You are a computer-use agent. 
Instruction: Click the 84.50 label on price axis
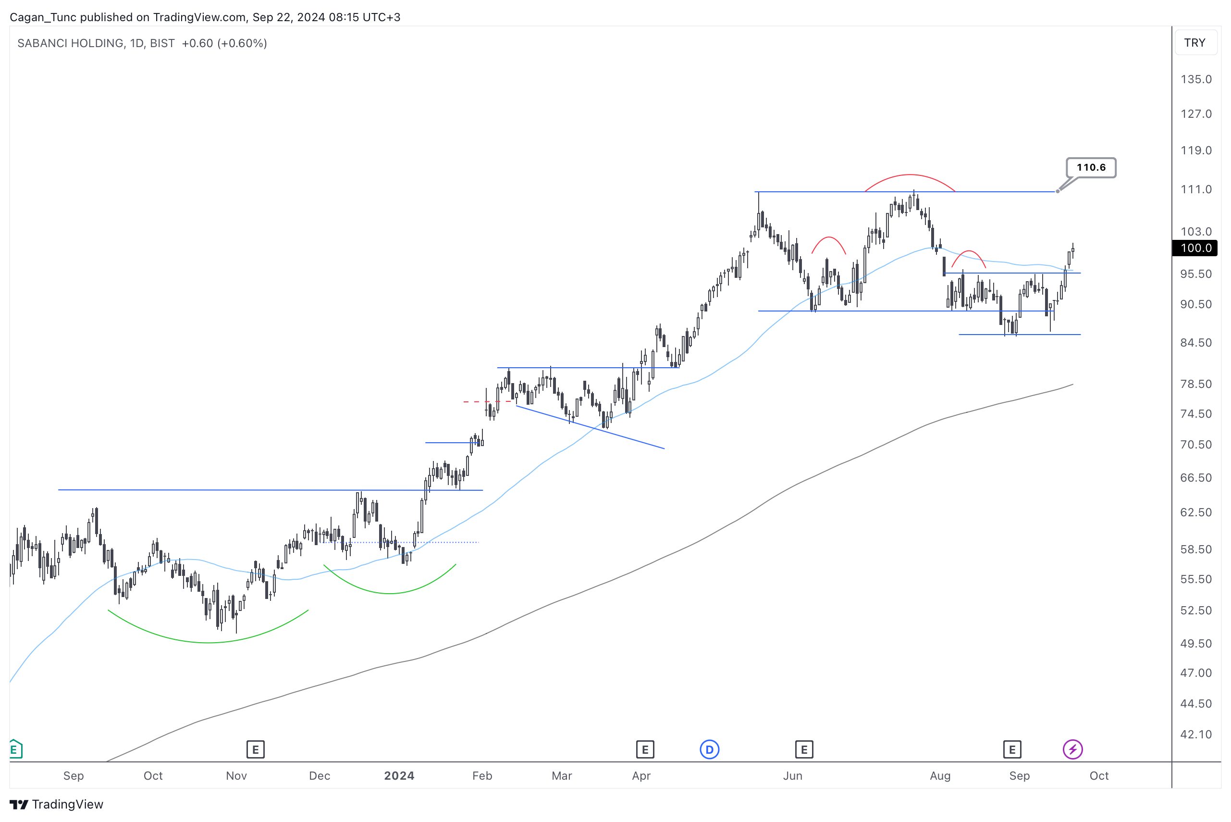point(1195,343)
